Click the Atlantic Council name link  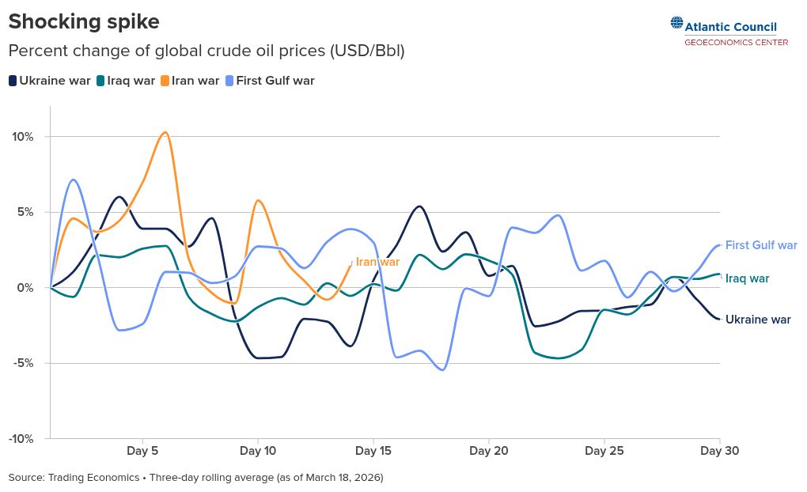pyautogui.click(x=731, y=27)
